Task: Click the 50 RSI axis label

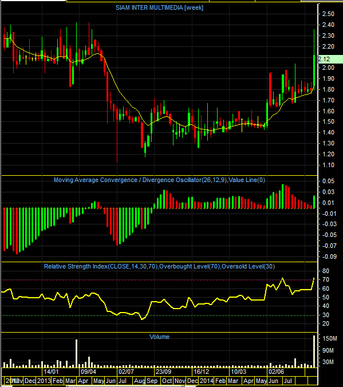Action: tap(326, 298)
